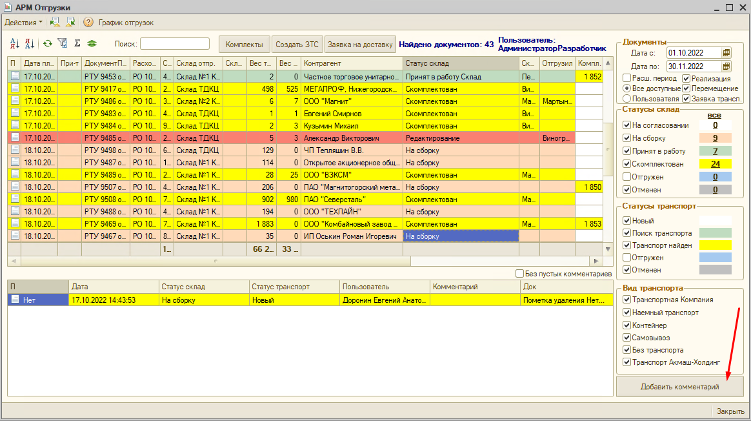751x421 pixels.
Task: Open the Действия dropdown menu
Action: coord(23,23)
